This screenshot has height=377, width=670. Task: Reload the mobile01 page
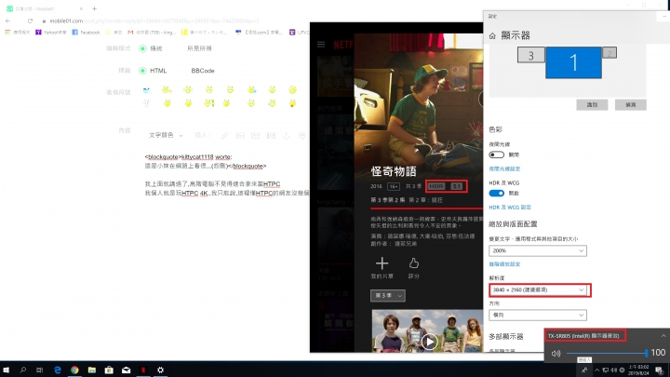point(30,20)
